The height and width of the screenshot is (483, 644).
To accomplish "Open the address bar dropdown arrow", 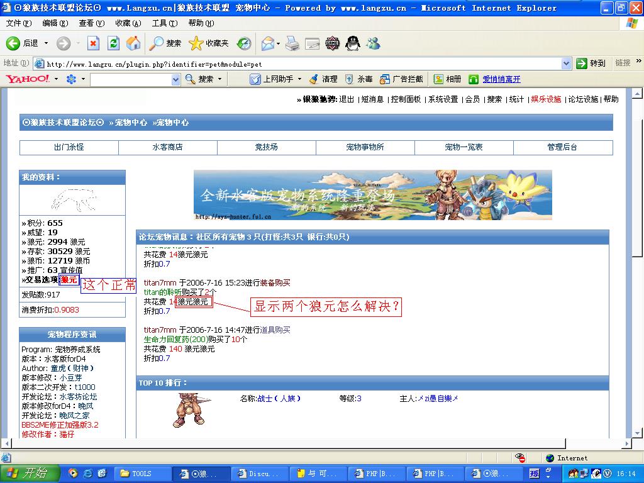I will [x=566, y=64].
